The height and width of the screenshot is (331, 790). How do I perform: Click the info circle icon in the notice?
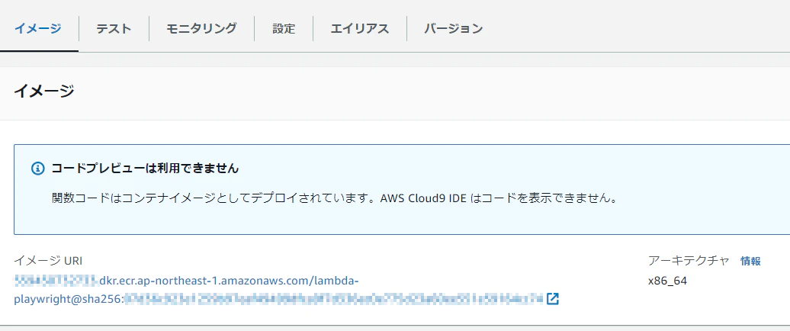38,169
